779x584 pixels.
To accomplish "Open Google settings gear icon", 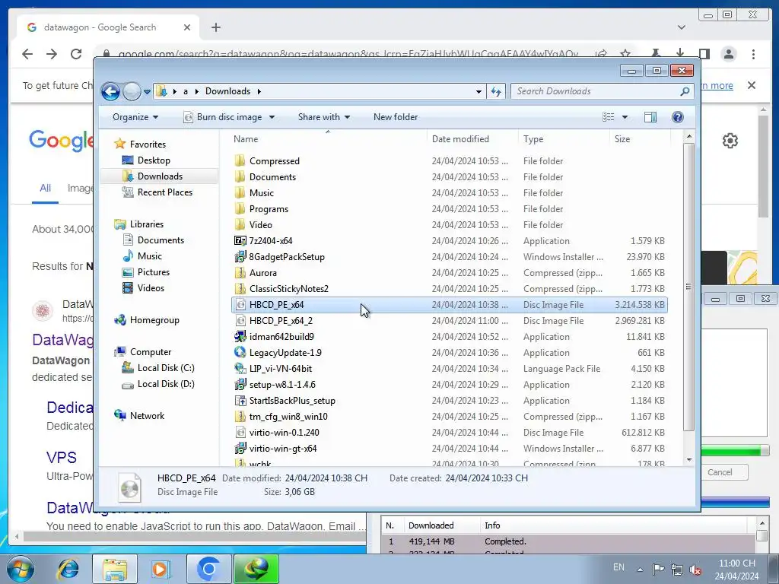I will coord(730,141).
